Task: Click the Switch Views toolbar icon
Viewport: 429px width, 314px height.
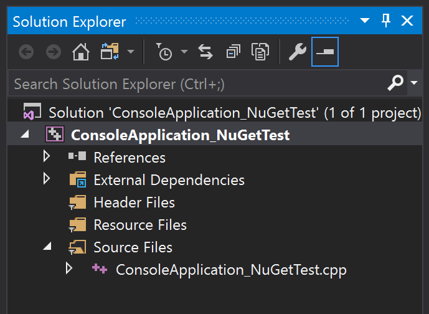Action: pyautogui.click(x=110, y=52)
